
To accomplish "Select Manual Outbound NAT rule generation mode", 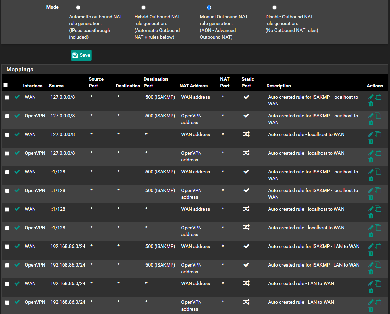I will click(x=209, y=8).
